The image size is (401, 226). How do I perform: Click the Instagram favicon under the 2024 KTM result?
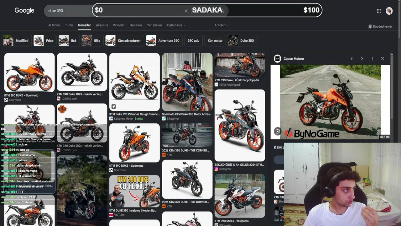pos(216,169)
